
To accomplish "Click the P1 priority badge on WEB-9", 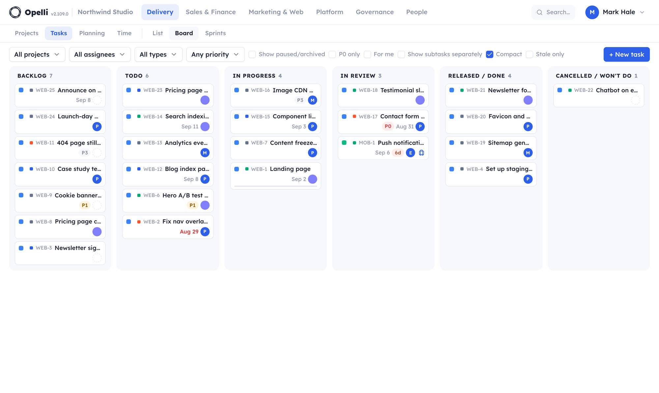I will (85, 205).
